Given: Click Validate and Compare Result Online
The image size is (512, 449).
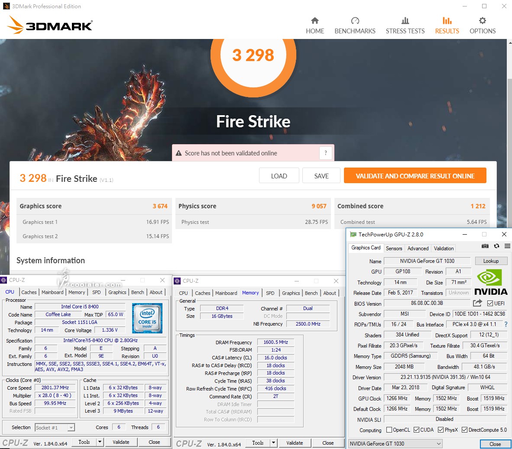Looking at the screenshot, I should click(415, 176).
